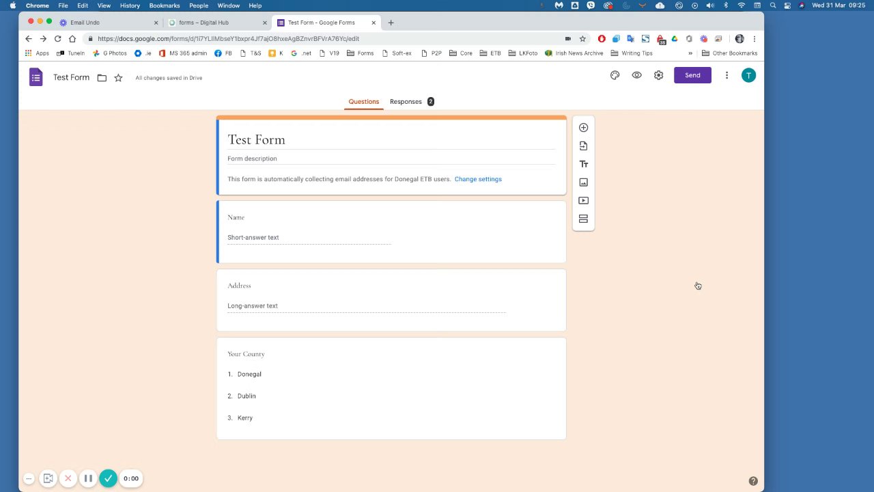Viewport: 874px width, 492px height.
Task: Show hidden bookmarks with the double chevron
Action: (690, 53)
